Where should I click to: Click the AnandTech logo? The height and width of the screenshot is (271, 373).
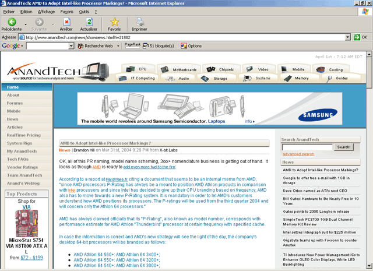pos(44,72)
